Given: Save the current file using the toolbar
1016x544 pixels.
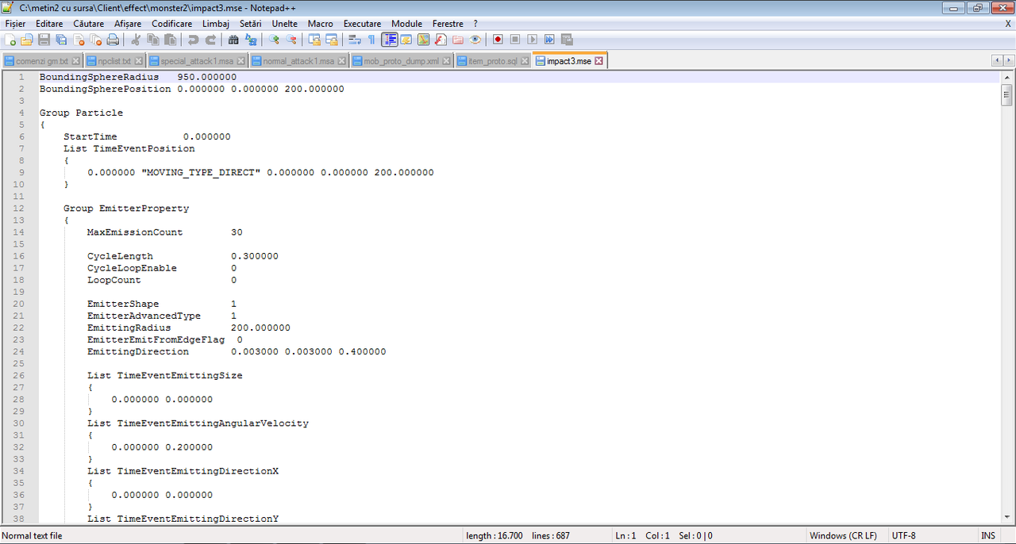Looking at the screenshot, I should [44, 40].
